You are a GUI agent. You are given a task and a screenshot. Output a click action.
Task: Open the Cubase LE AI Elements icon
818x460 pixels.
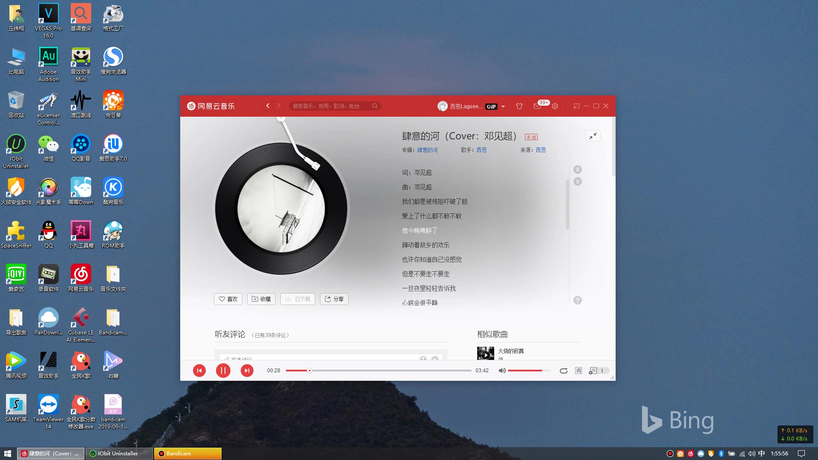click(x=81, y=325)
